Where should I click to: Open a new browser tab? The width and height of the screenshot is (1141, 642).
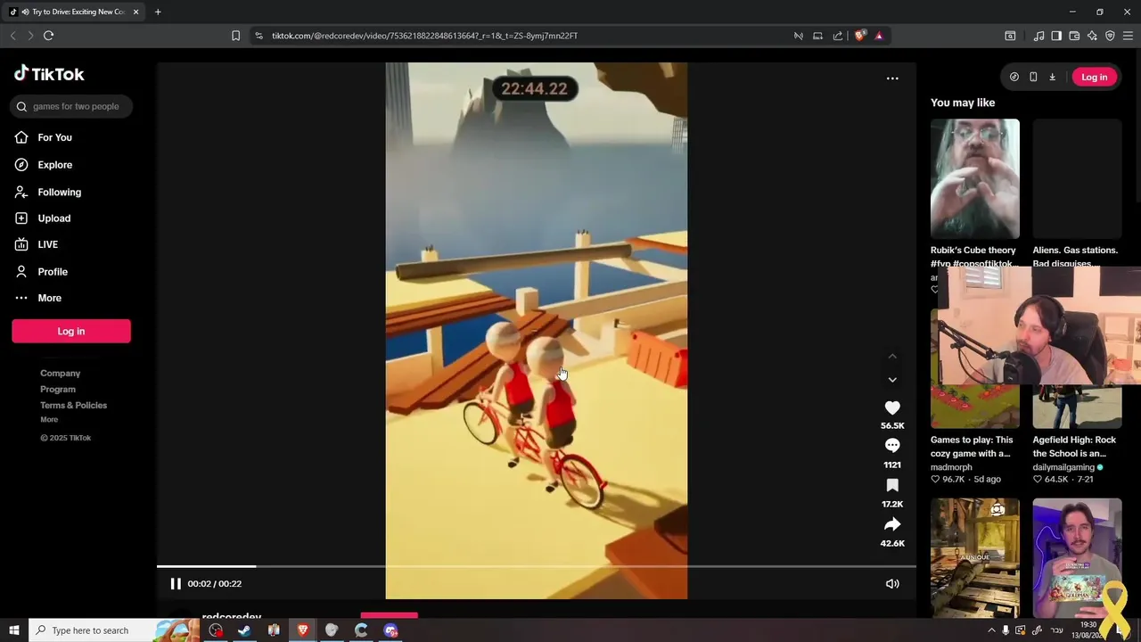click(158, 12)
